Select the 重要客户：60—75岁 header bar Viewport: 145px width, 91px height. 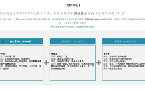pyautogui.click(x=124, y=41)
